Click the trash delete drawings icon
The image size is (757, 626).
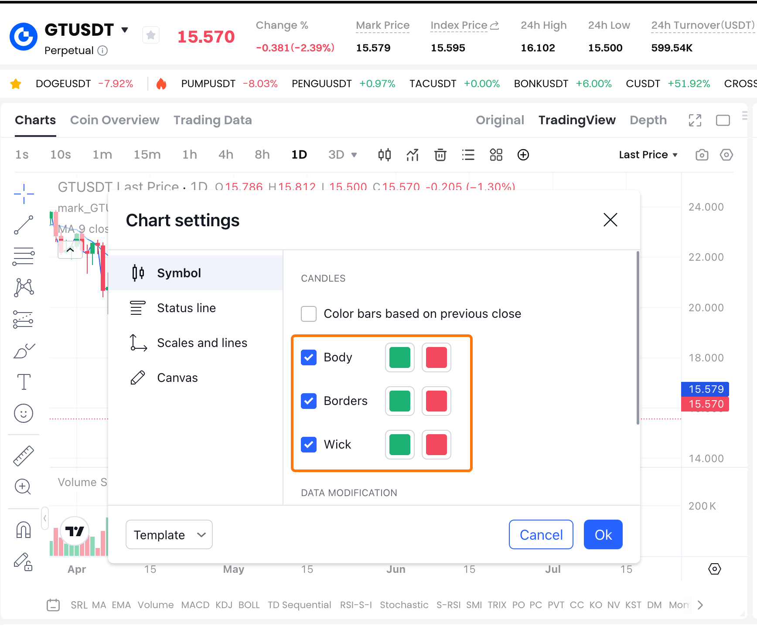(440, 155)
